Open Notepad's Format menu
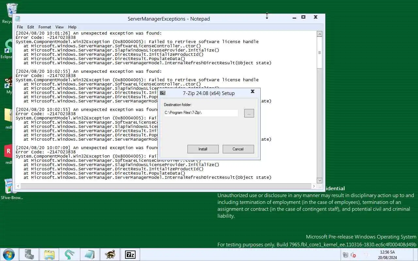Screen dimensions: 418x261 (45, 27)
